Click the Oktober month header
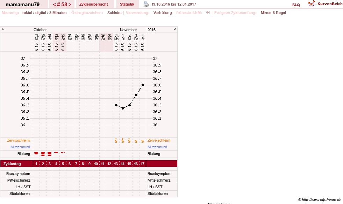This screenshot has width=343, height=204. (40, 30)
